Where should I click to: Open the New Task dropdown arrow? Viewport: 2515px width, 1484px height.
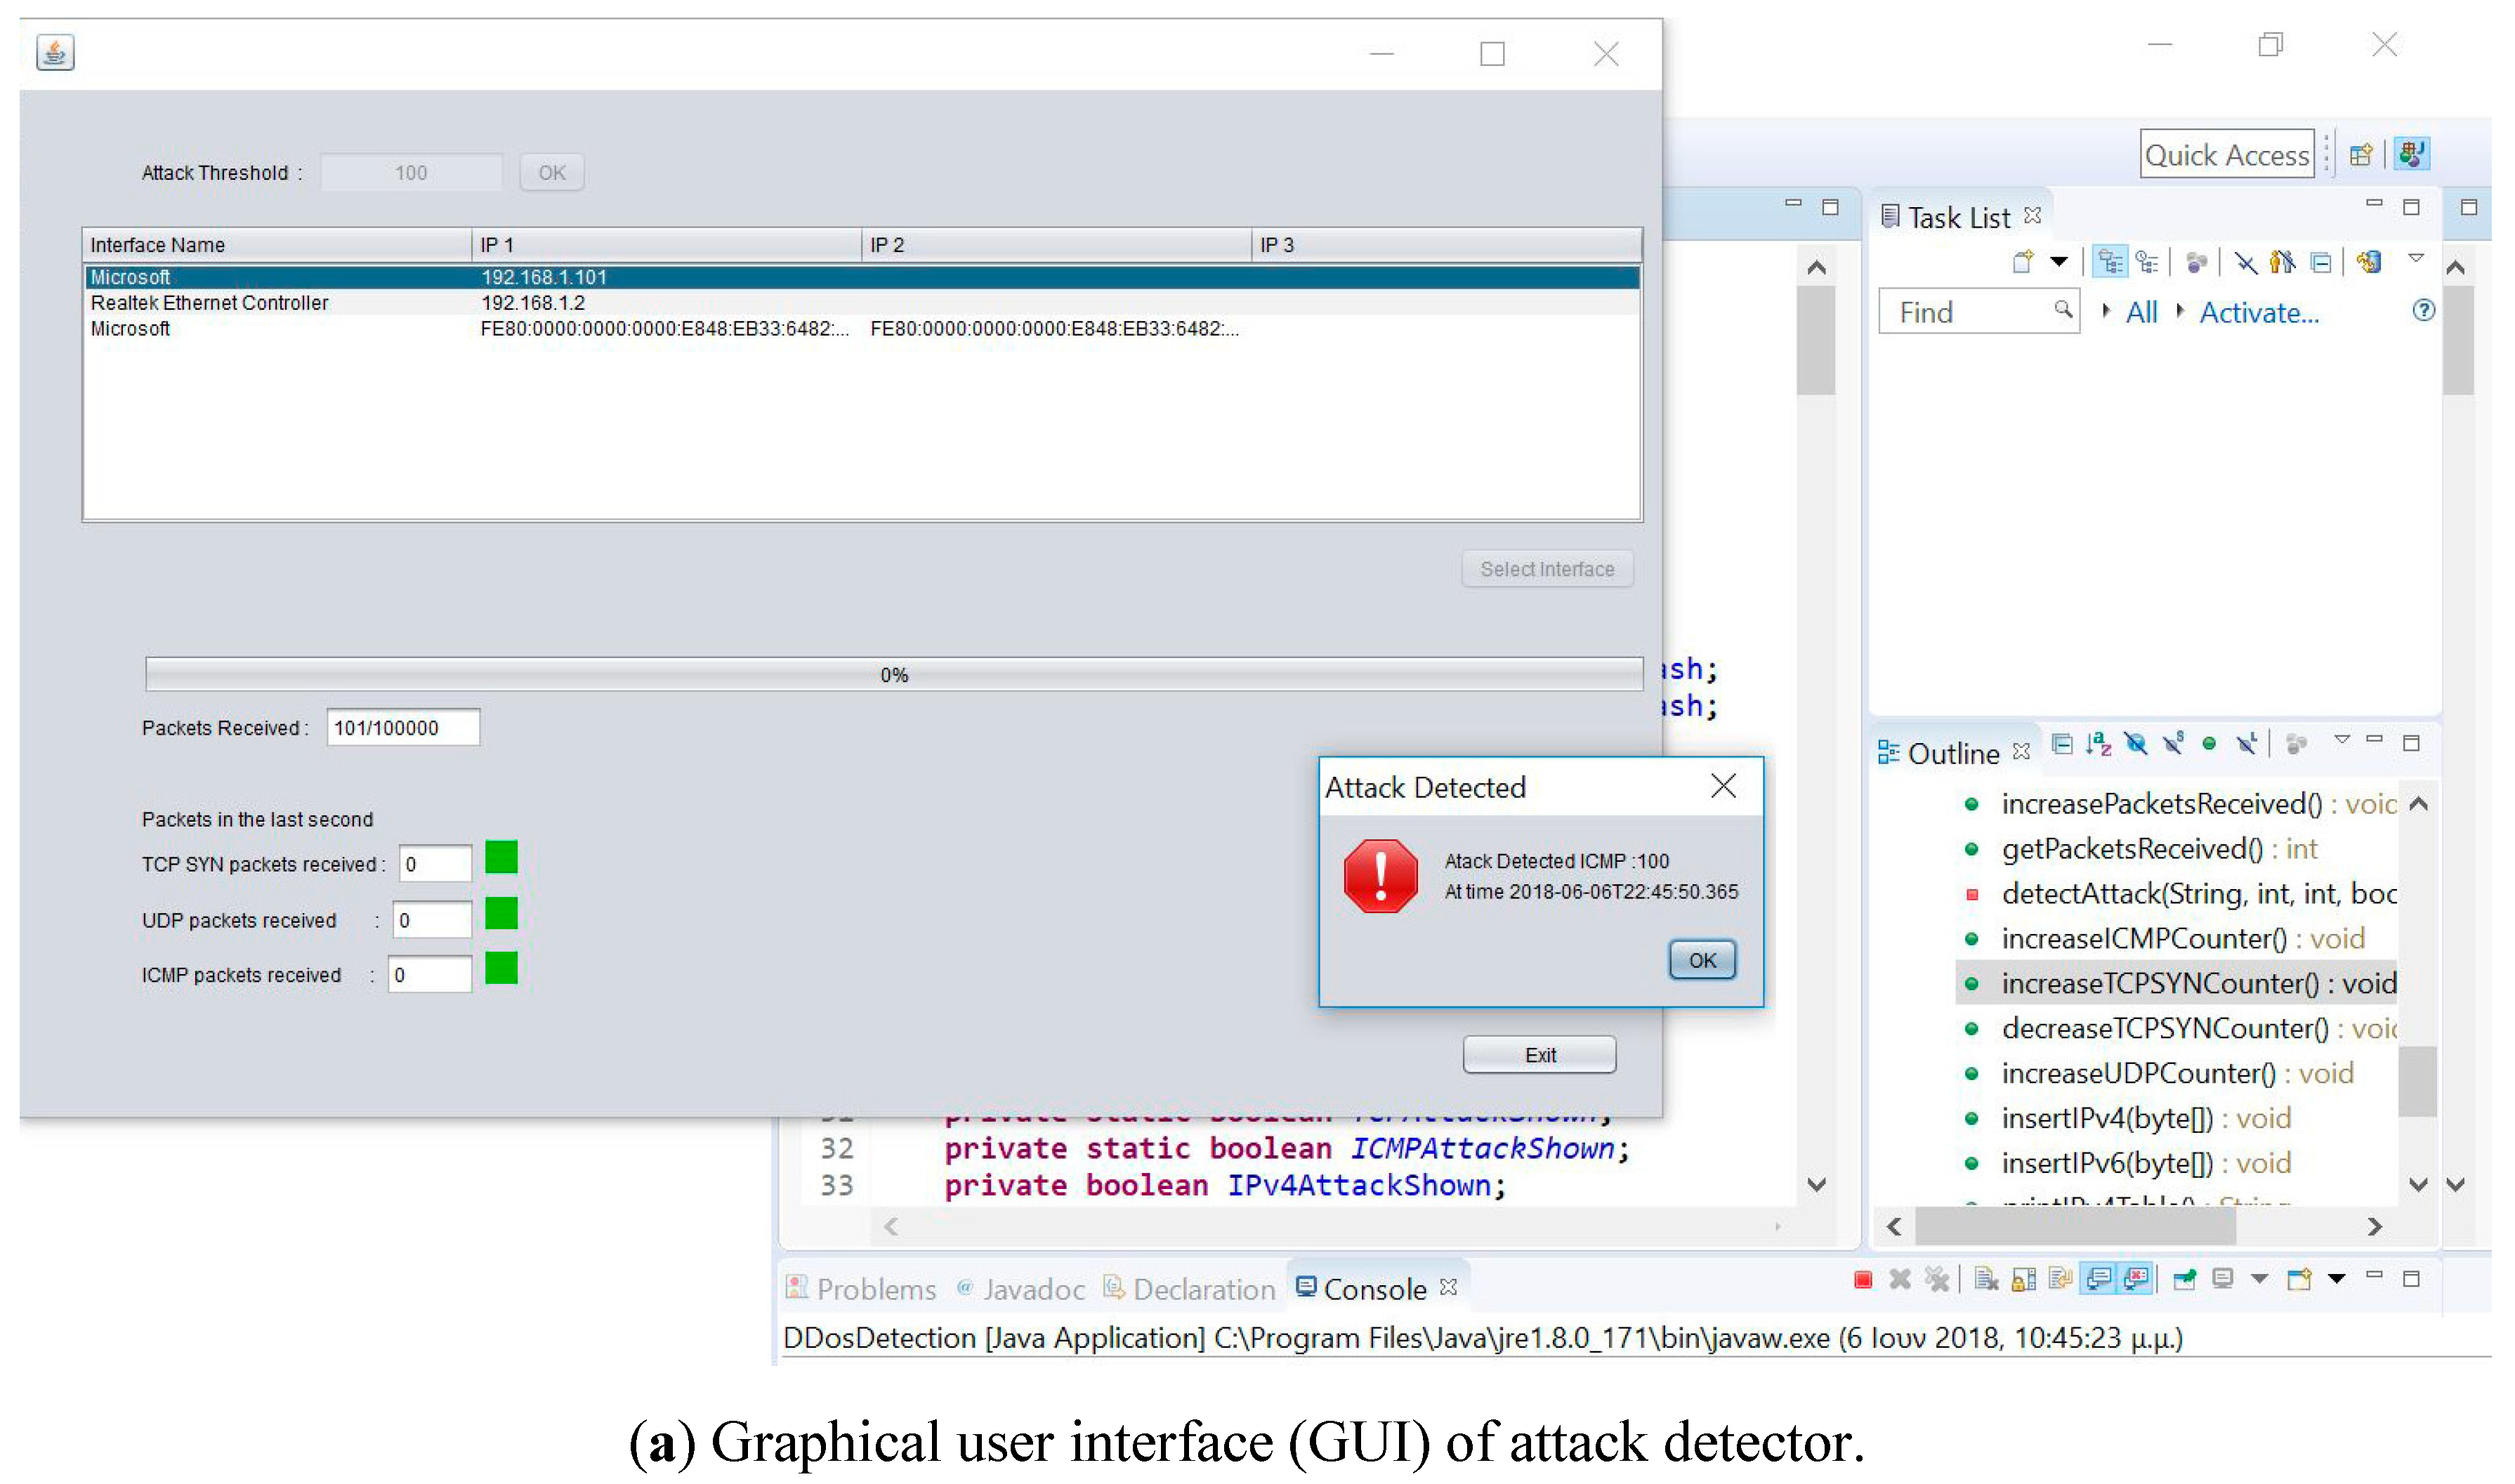[x=2058, y=262]
